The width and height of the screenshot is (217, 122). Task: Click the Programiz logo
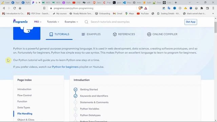(20, 21)
